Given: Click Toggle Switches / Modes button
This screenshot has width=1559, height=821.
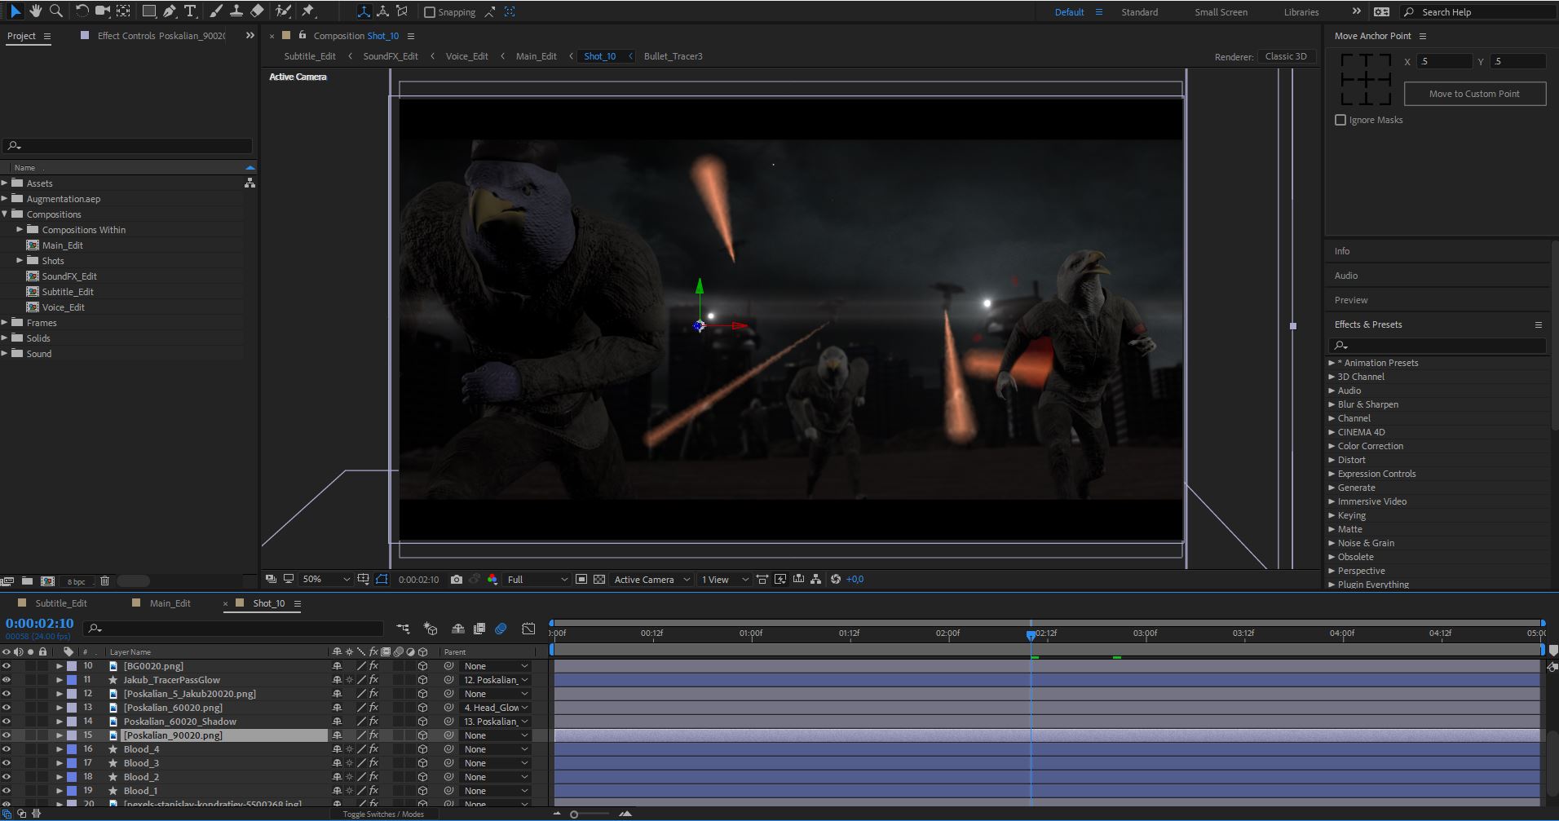Looking at the screenshot, I should coord(383,814).
